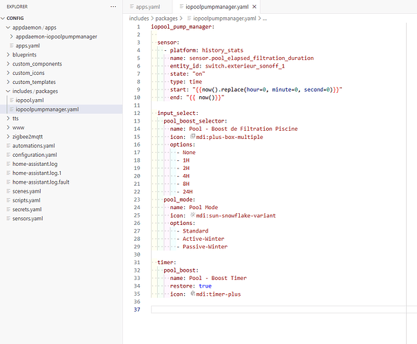Open the Explorer more actions ellipsis
Image resolution: width=417 pixels, height=344 pixels.
[x=113, y=7]
